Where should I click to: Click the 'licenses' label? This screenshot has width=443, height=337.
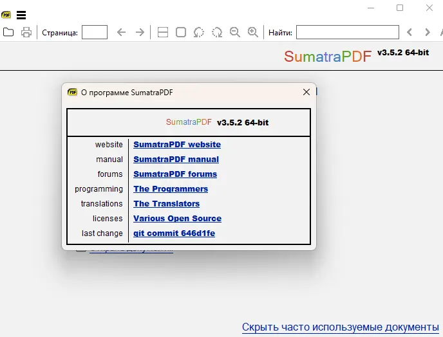108,219
